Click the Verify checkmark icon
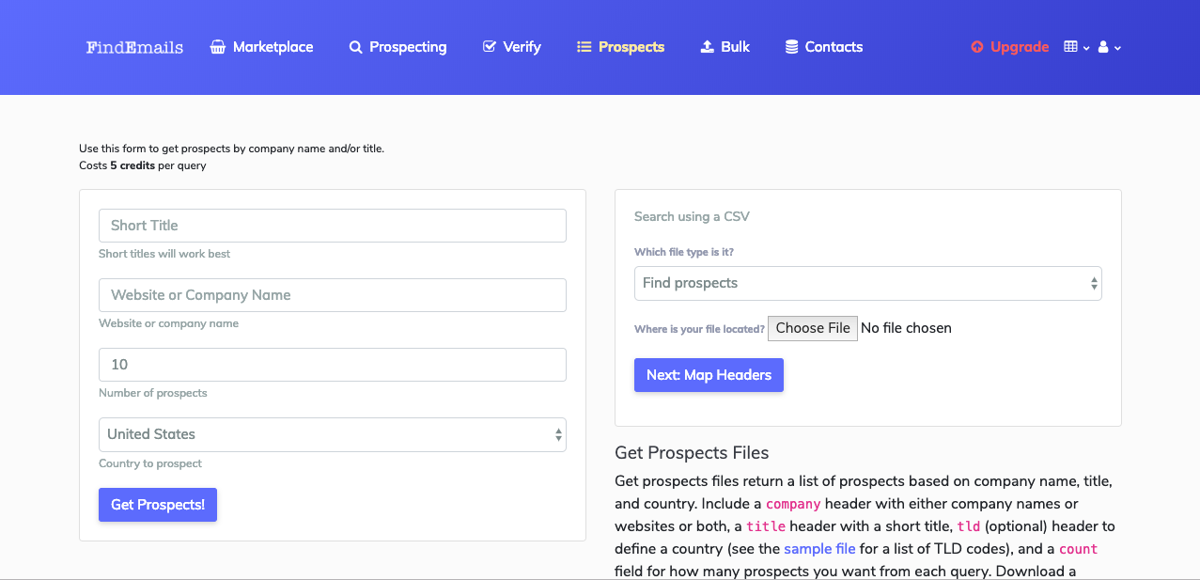 click(x=489, y=47)
